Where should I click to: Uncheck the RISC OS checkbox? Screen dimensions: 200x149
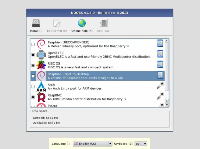point(33,66)
